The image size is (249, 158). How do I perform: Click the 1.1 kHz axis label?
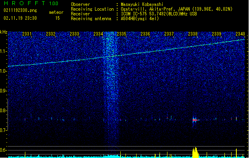click(4, 51)
